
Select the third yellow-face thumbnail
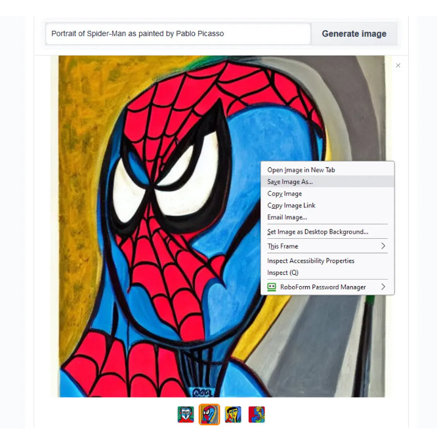pyautogui.click(x=233, y=414)
